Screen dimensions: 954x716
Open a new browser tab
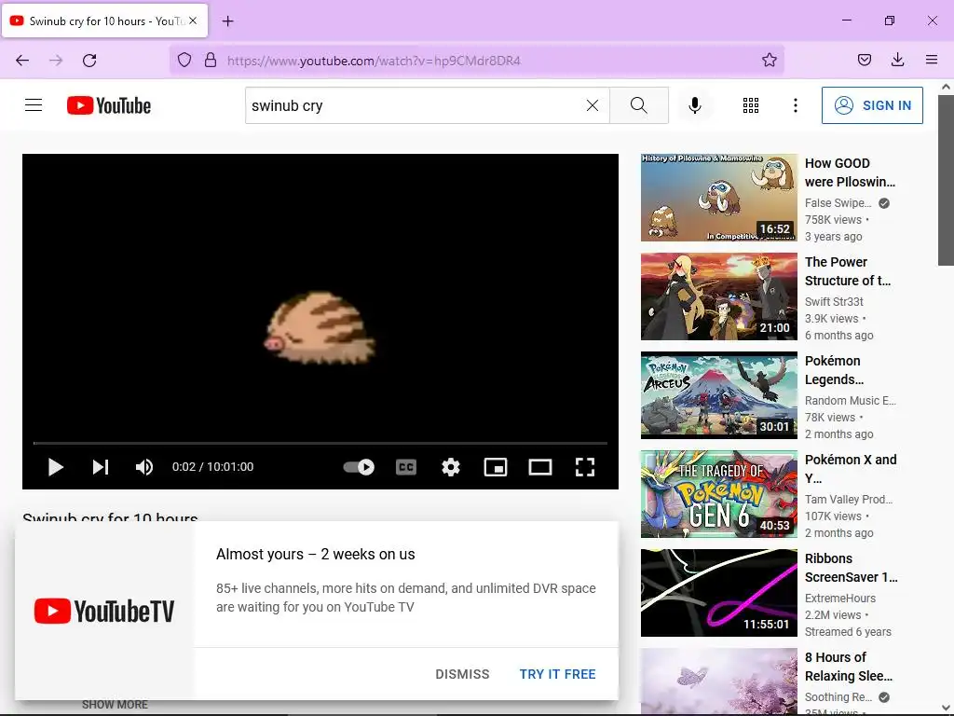(x=227, y=21)
